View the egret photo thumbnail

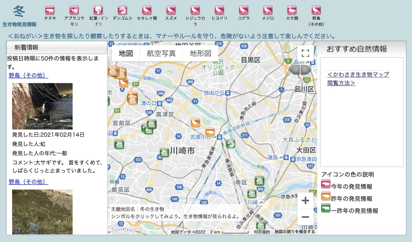point(42,106)
